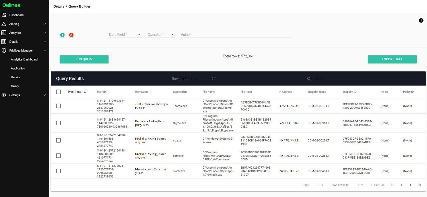Click the Settings gear icon
Screen dimensions: 427x197
tap(4, 95)
